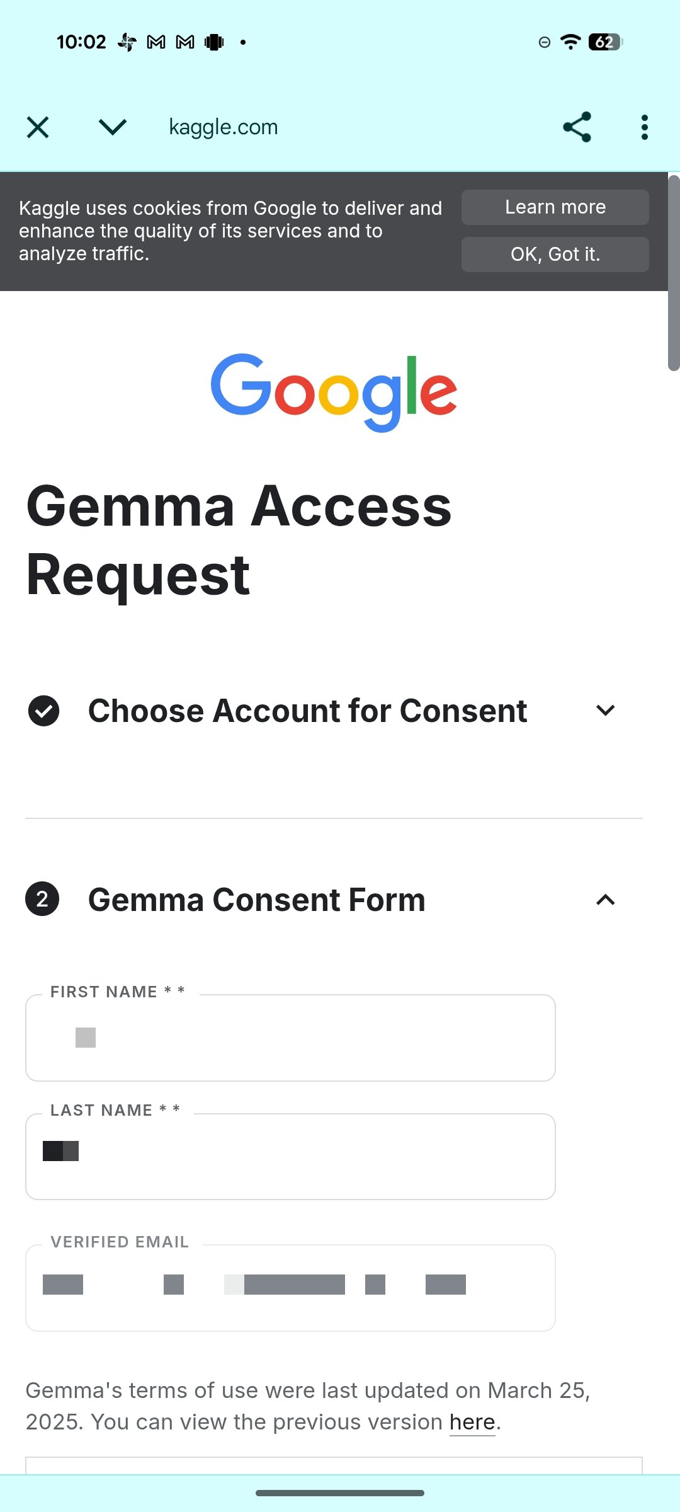Tap the kaggle.com address text

[223, 127]
